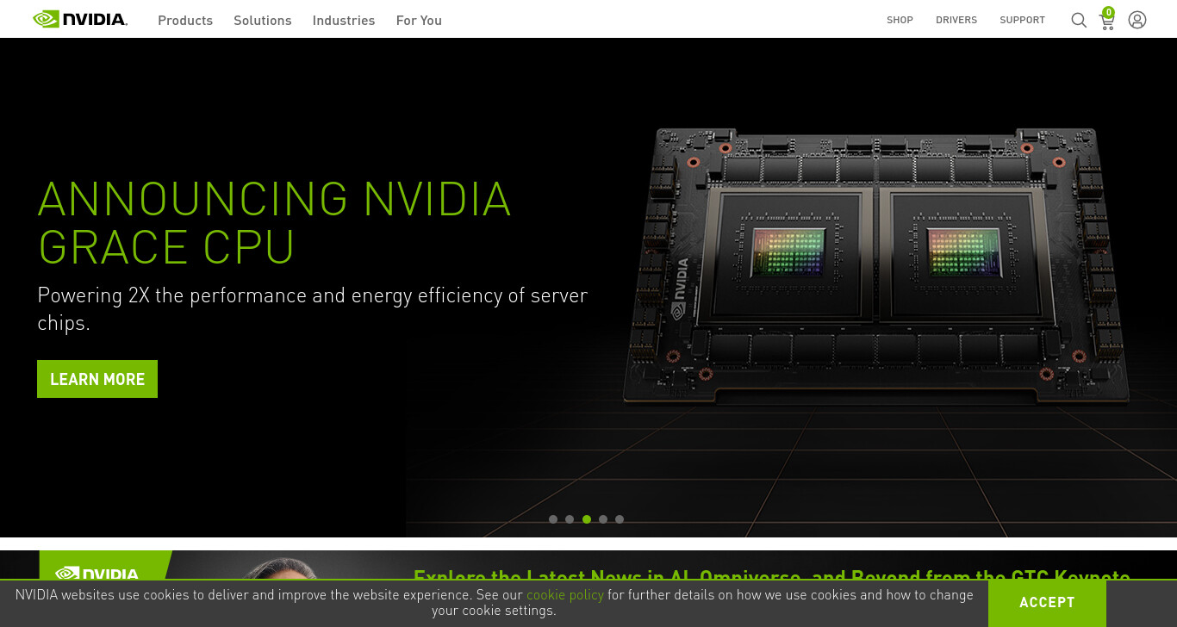Select the fifth carousel slide dot
This screenshot has width=1177, height=627.
coord(620,519)
